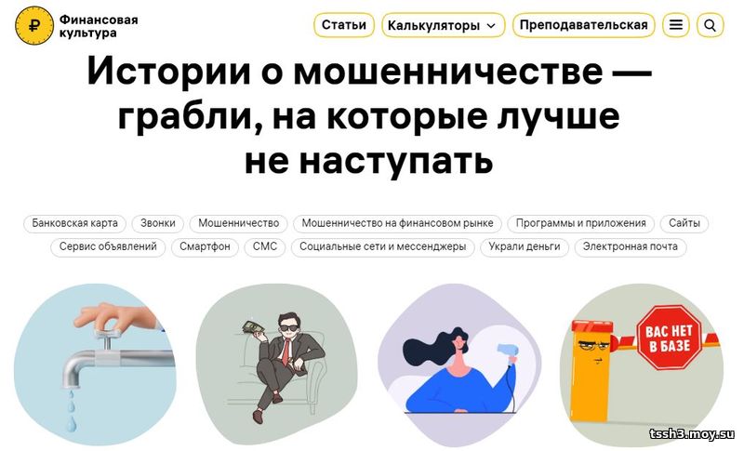Viewport: 744px width, 451px height.
Task: Open the Статьи section
Action: pyautogui.click(x=344, y=25)
